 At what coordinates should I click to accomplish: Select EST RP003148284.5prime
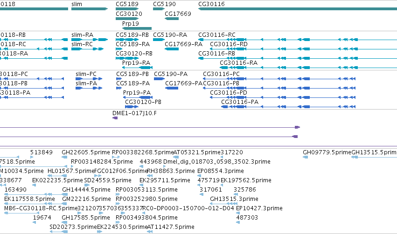click(102, 162)
